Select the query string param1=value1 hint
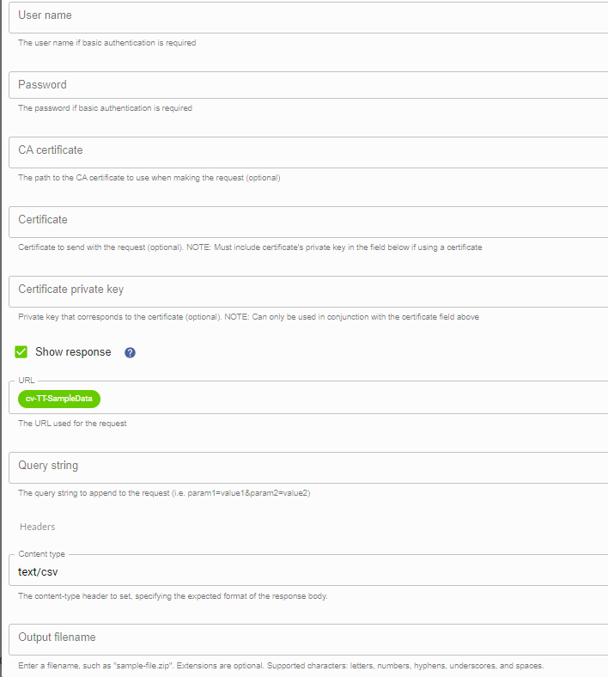608x677 pixels. 164,492
